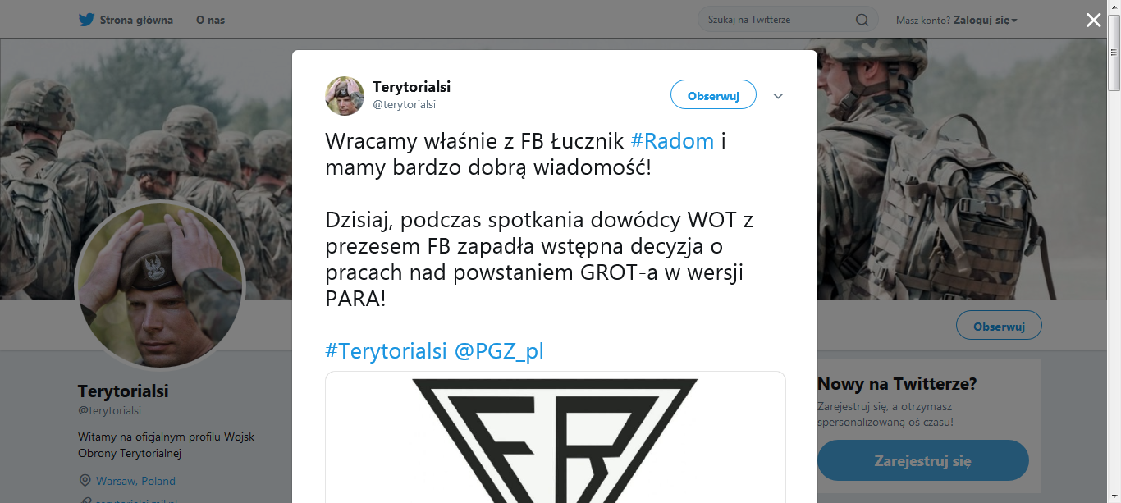
Task: Click the search magnifier icon
Action: 862,20
